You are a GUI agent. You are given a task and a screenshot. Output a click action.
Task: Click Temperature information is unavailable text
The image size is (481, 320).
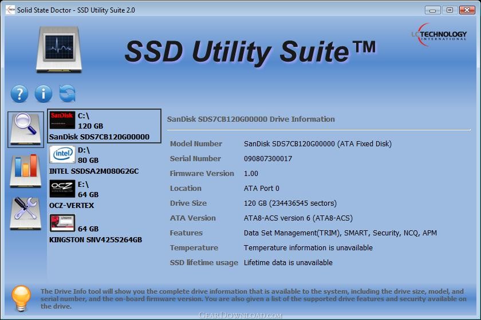pos(308,248)
